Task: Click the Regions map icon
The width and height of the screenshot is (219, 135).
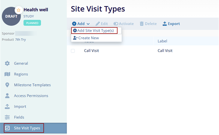Action: pyautogui.click(x=7, y=74)
